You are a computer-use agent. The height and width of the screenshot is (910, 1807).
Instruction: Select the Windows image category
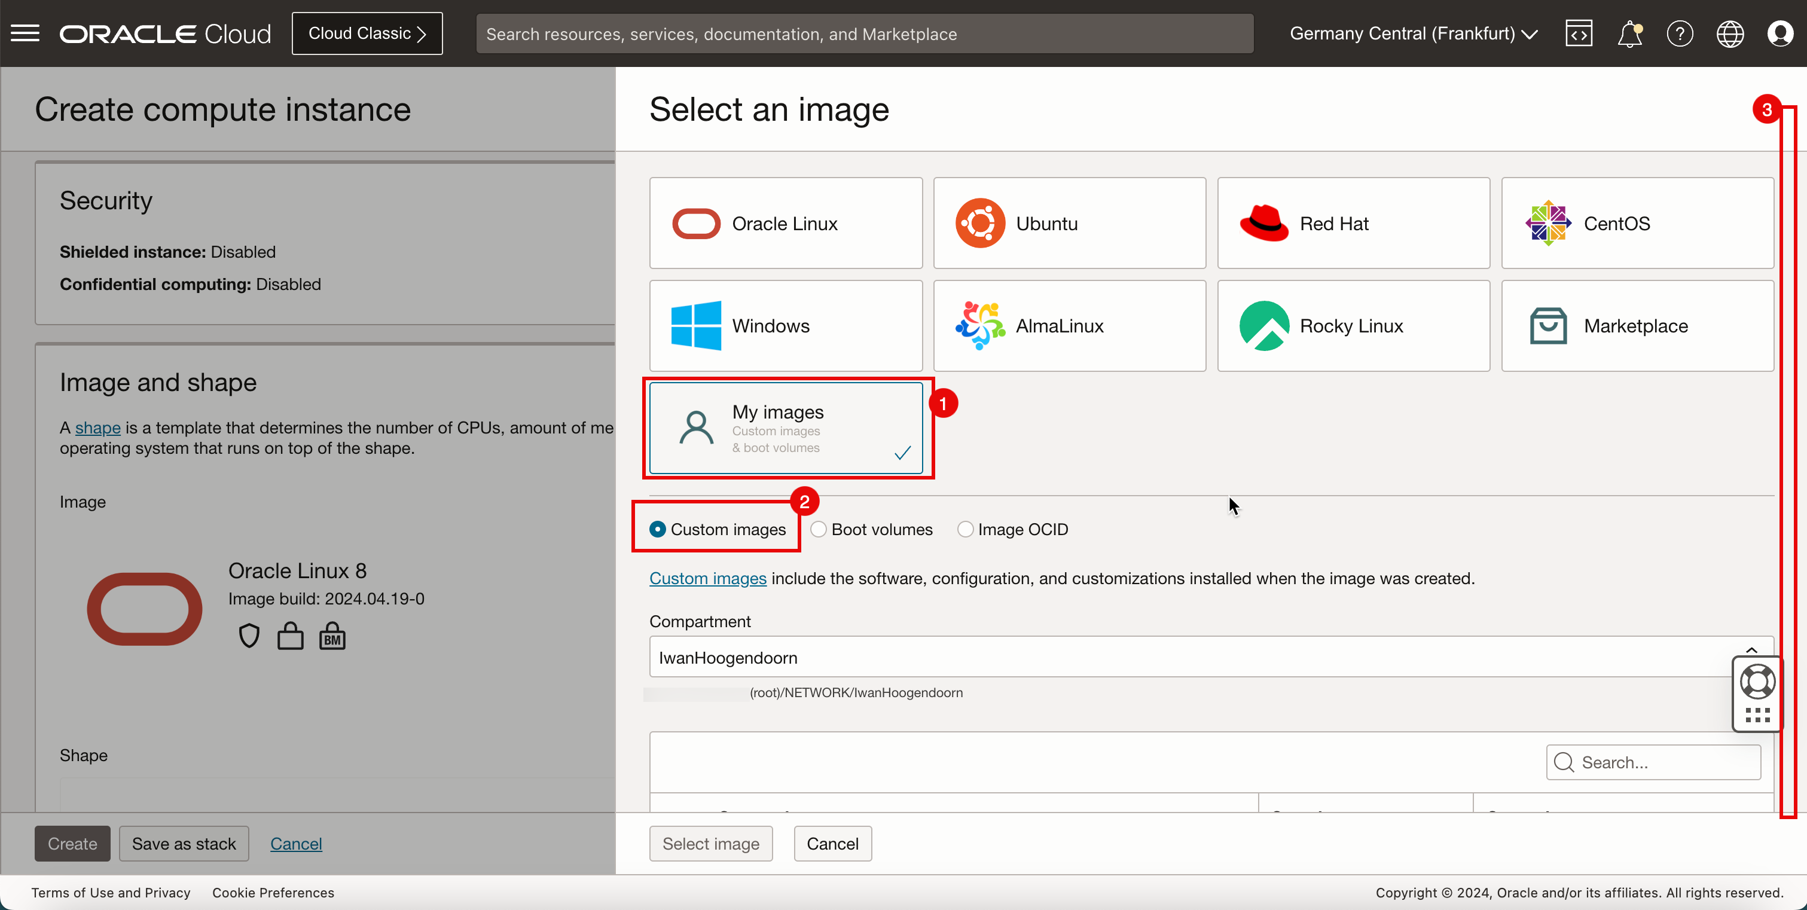(x=785, y=326)
